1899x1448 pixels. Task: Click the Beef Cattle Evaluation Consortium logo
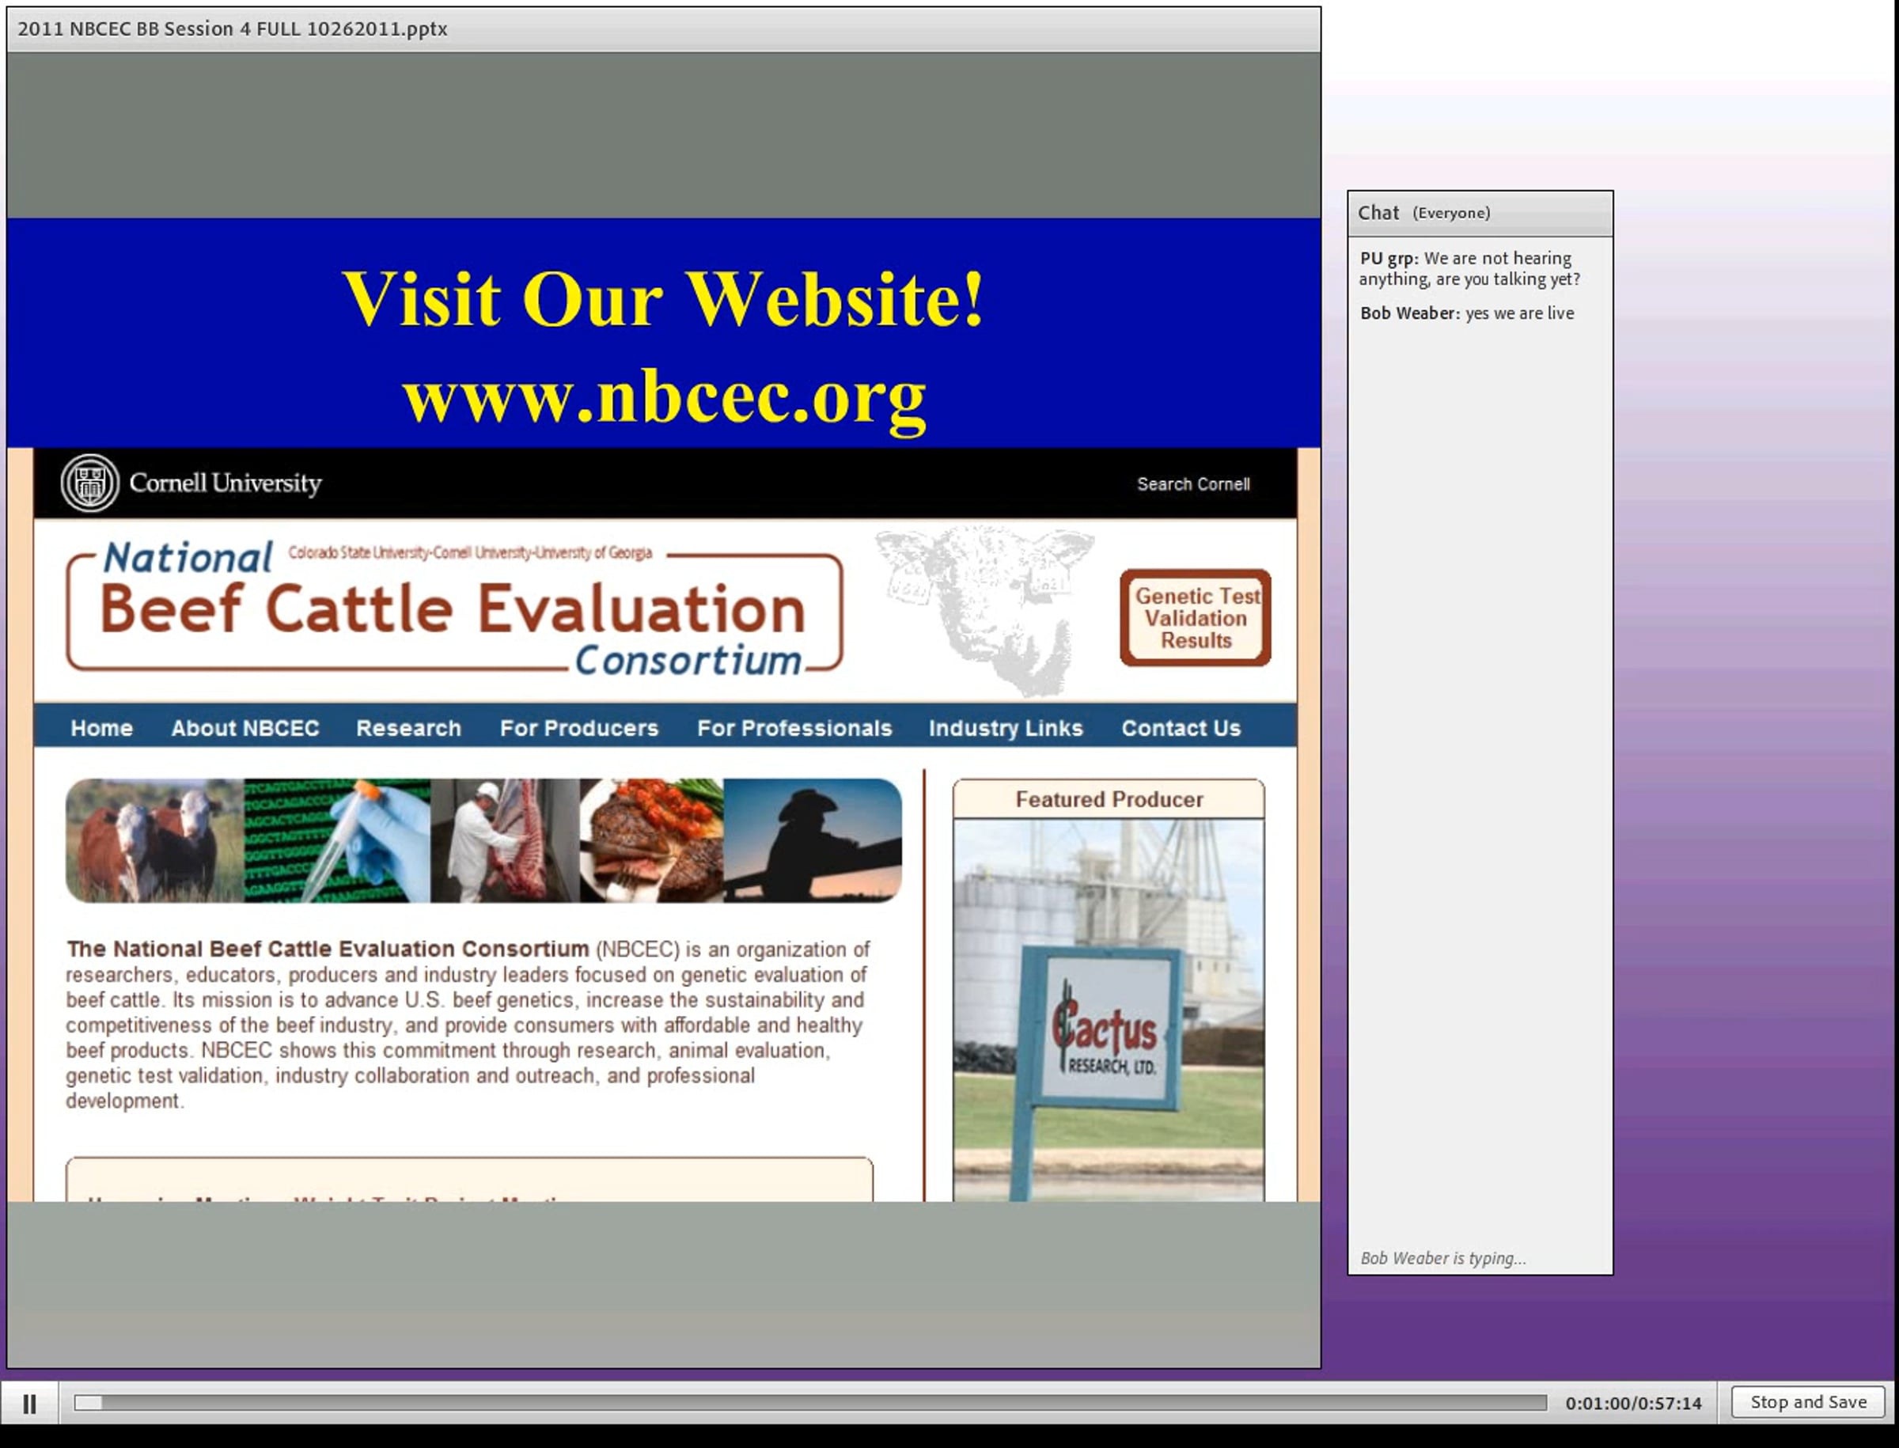click(x=454, y=609)
